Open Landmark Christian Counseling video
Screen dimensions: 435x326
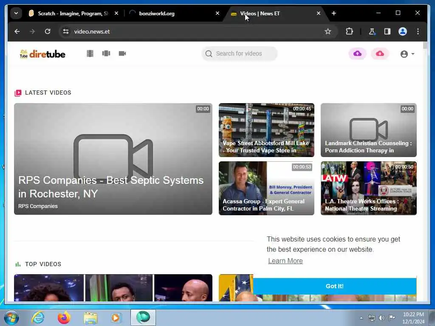pyautogui.click(x=369, y=130)
